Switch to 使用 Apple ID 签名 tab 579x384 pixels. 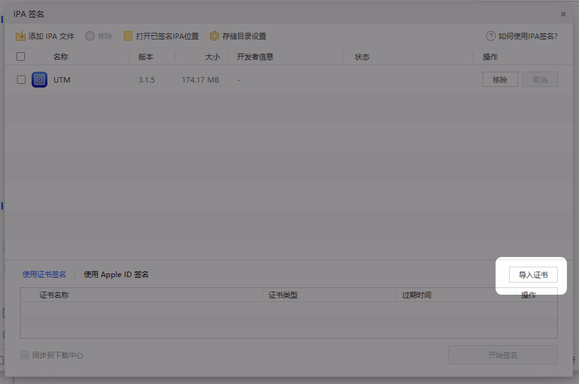click(x=116, y=275)
